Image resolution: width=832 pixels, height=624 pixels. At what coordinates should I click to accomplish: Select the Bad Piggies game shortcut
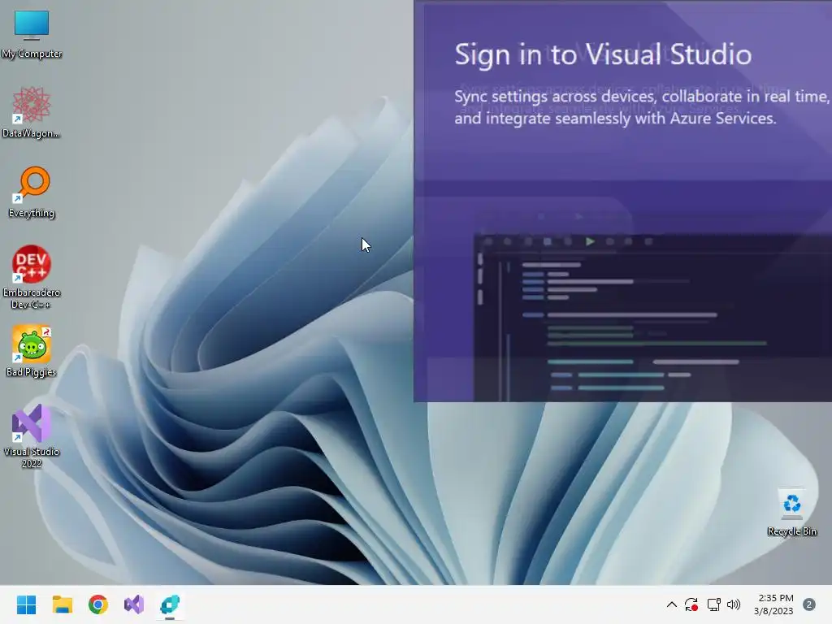pyautogui.click(x=32, y=351)
